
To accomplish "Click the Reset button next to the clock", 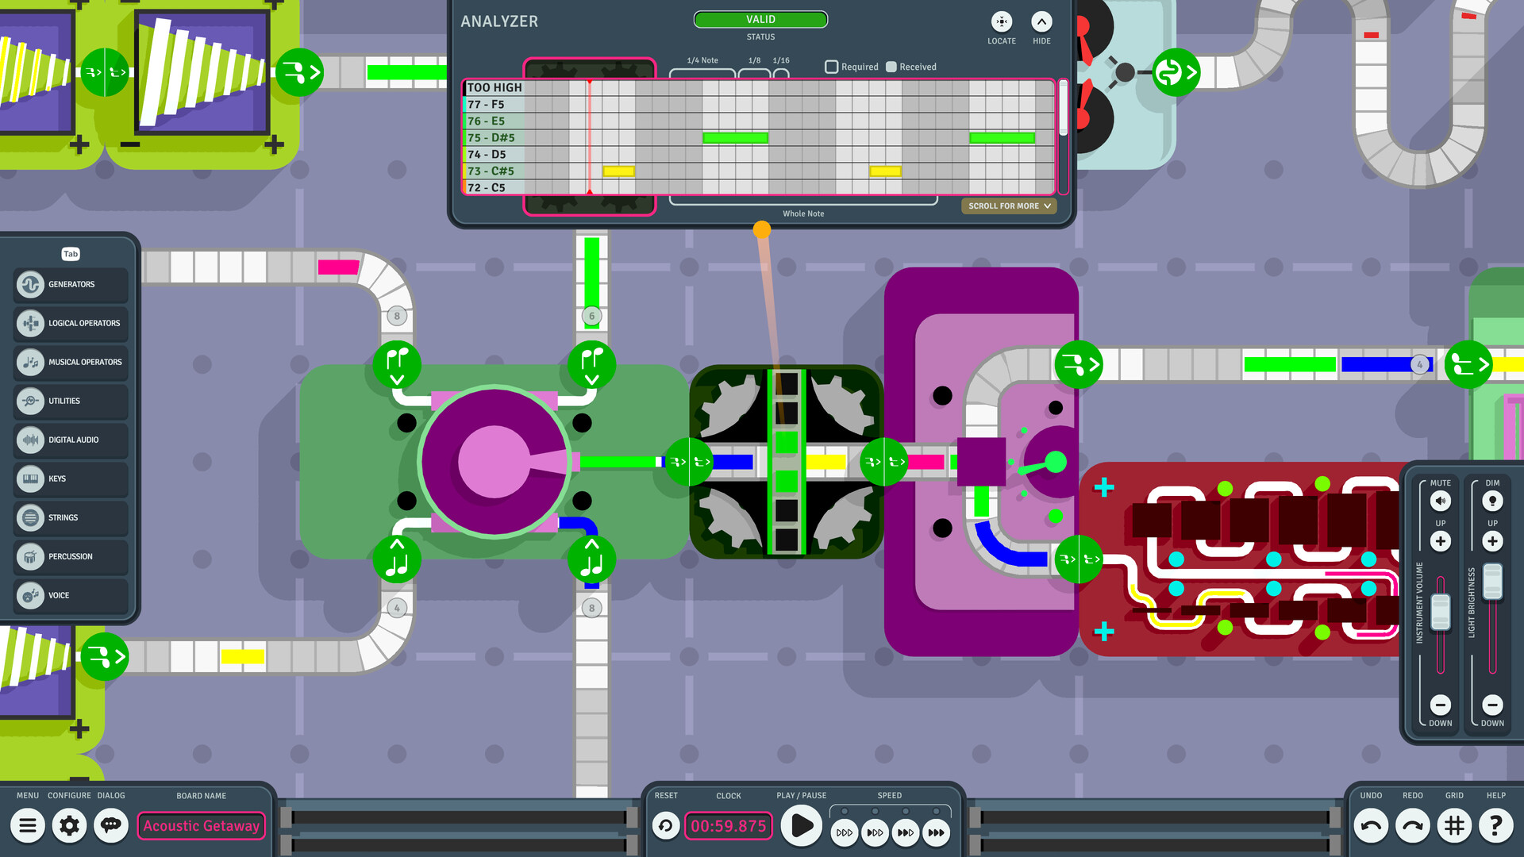I will click(665, 825).
